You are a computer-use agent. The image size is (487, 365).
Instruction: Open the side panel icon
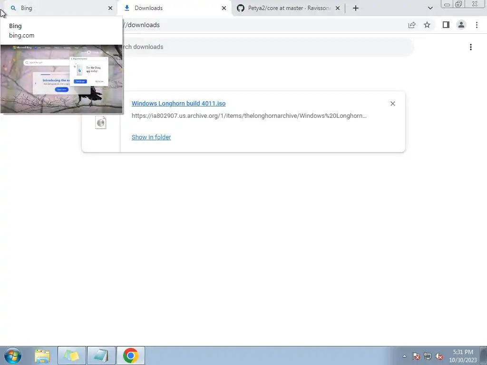coord(446,25)
